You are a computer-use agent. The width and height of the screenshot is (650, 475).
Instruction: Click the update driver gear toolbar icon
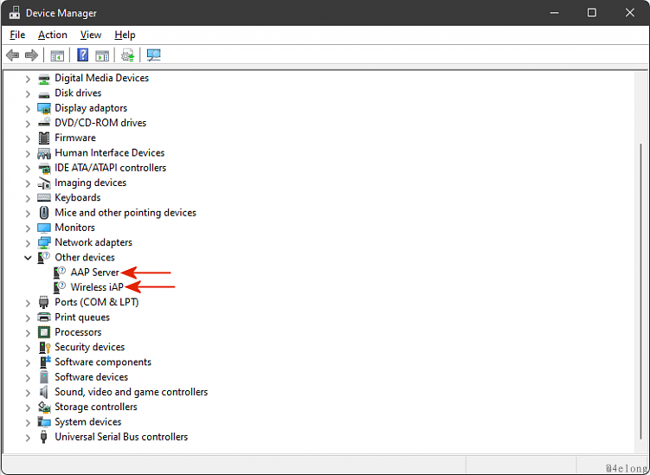click(128, 55)
